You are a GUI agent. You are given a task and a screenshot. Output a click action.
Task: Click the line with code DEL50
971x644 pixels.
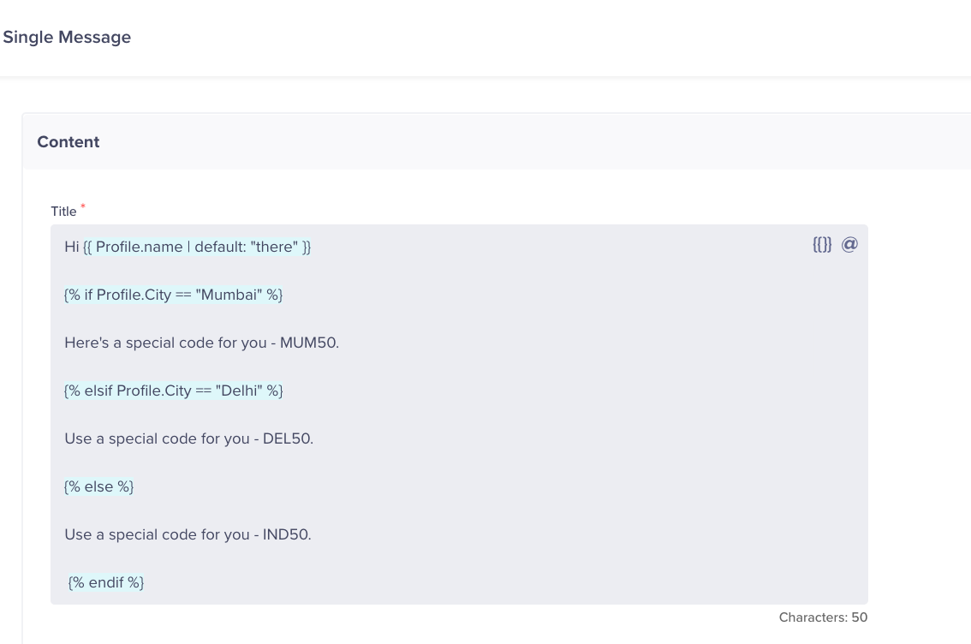189,438
